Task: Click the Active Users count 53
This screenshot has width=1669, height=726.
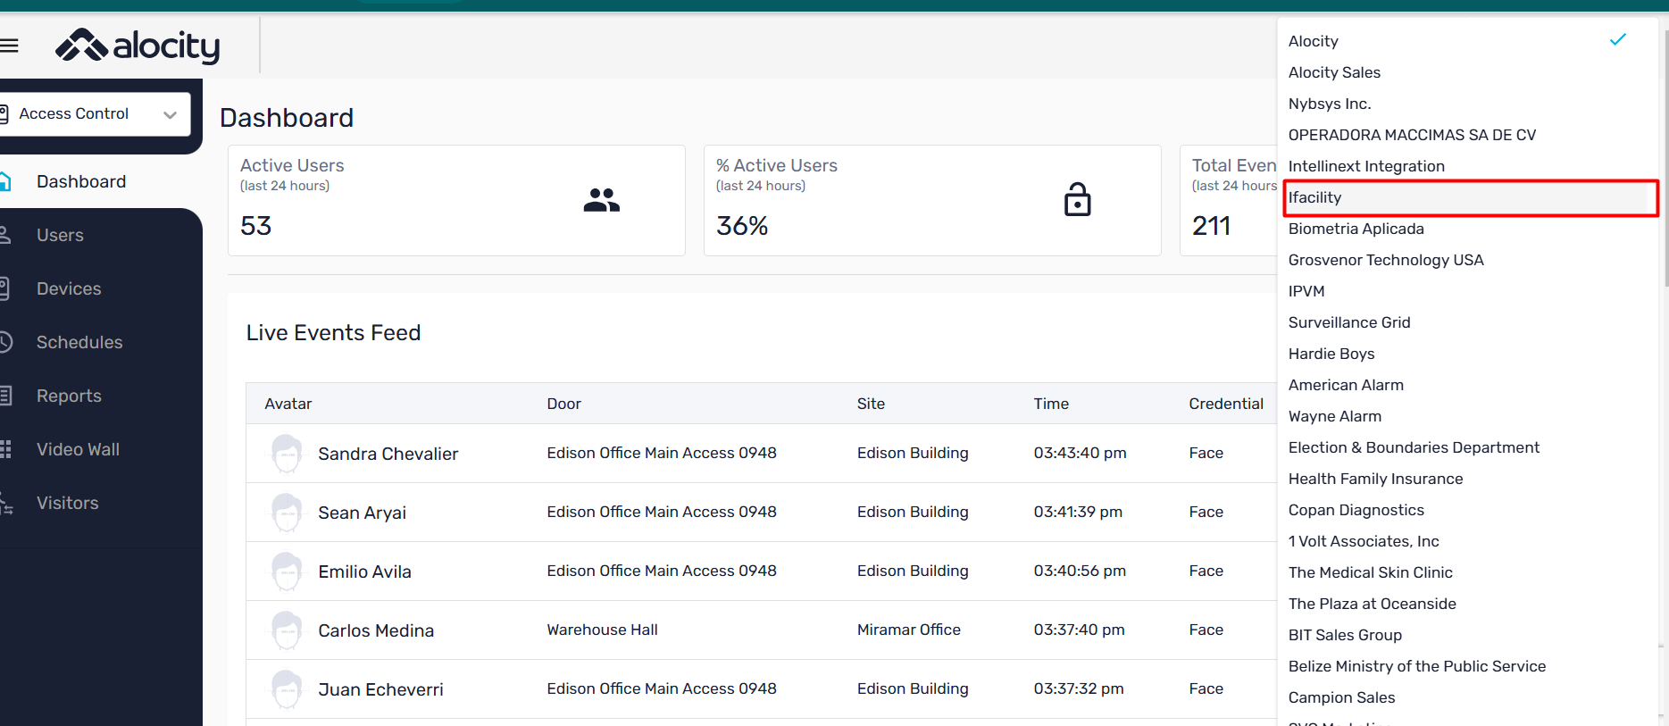Action: point(255,226)
